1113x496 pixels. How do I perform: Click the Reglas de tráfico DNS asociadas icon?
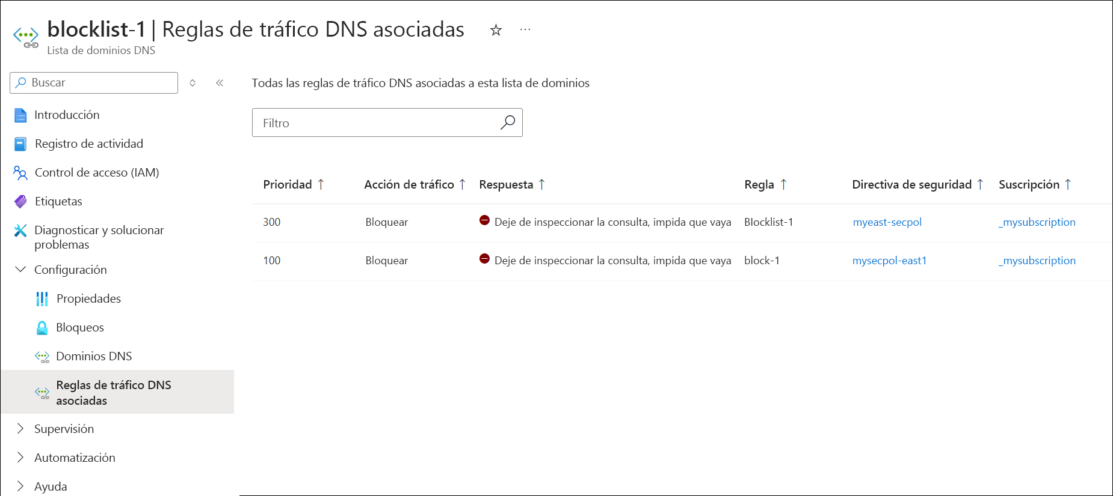(x=42, y=393)
